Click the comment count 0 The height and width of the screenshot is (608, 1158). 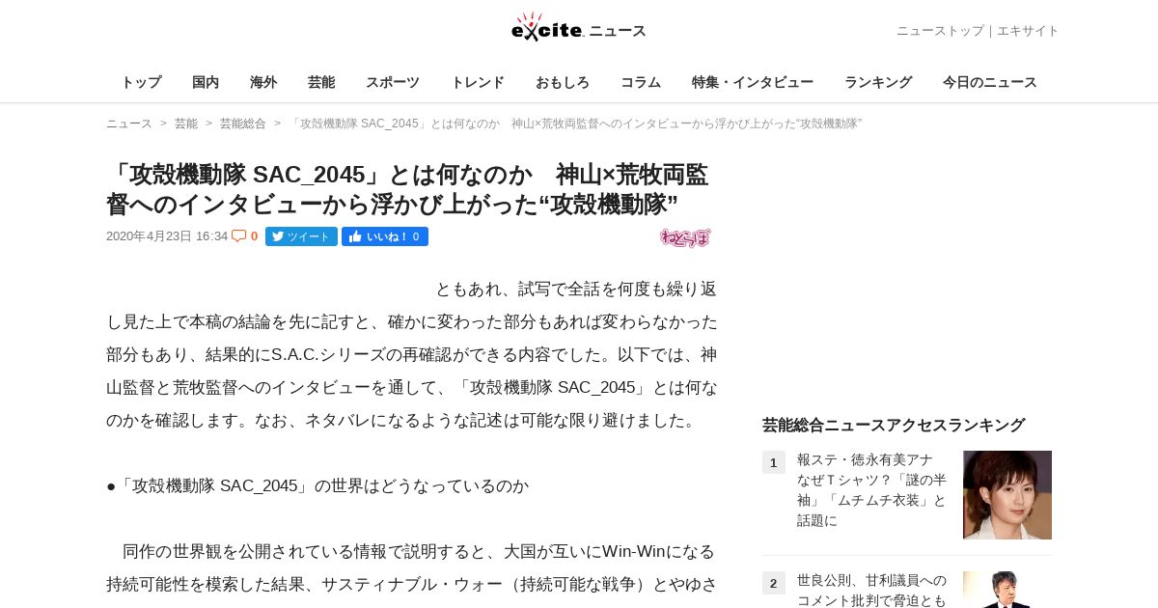point(255,236)
